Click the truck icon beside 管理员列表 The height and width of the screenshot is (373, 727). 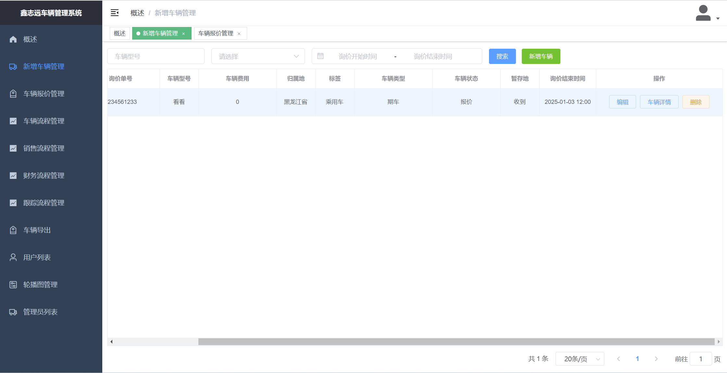tap(13, 312)
